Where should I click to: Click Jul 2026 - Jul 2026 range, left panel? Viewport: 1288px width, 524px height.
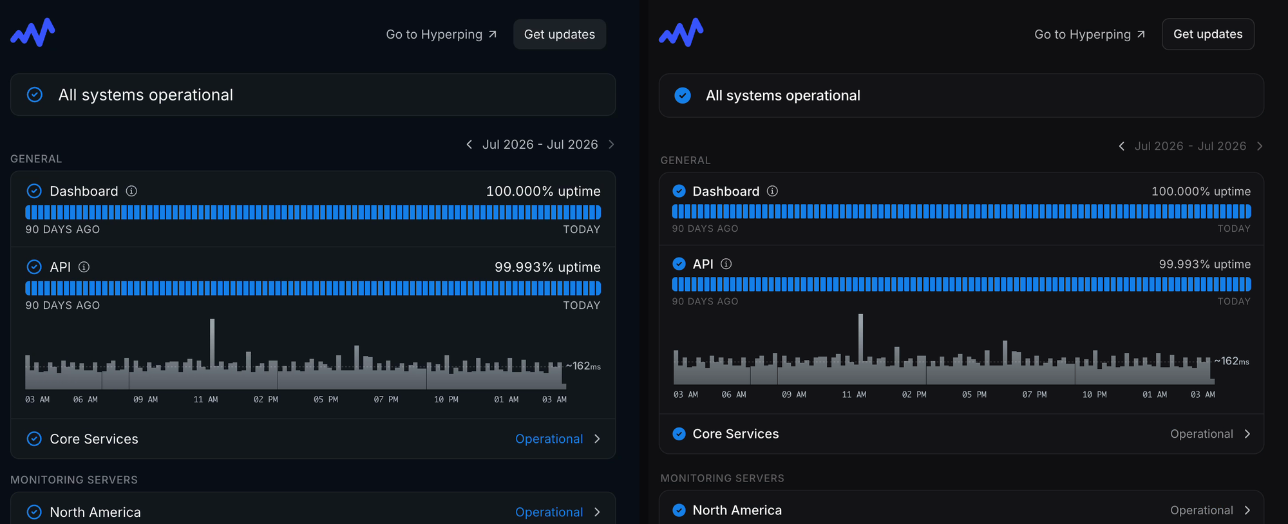[540, 144]
